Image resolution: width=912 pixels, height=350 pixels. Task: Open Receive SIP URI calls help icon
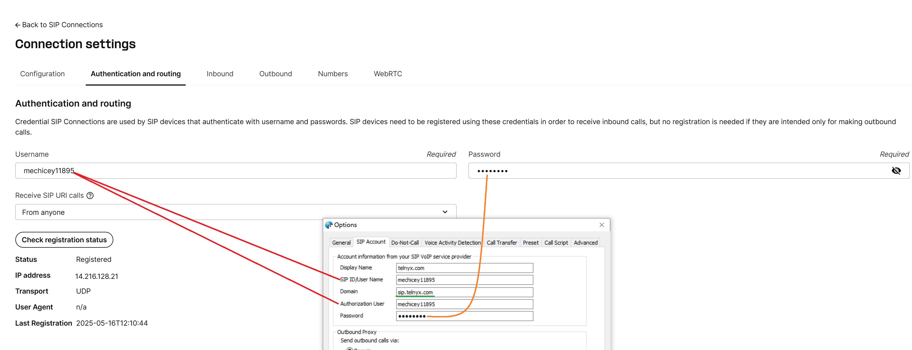[90, 196]
